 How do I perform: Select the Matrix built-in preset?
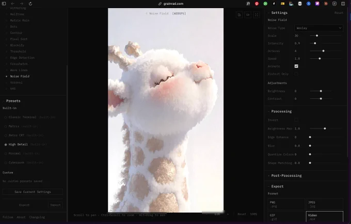point(21,126)
